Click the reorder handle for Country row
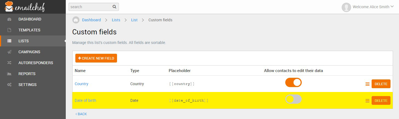 click(x=367, y=84)
